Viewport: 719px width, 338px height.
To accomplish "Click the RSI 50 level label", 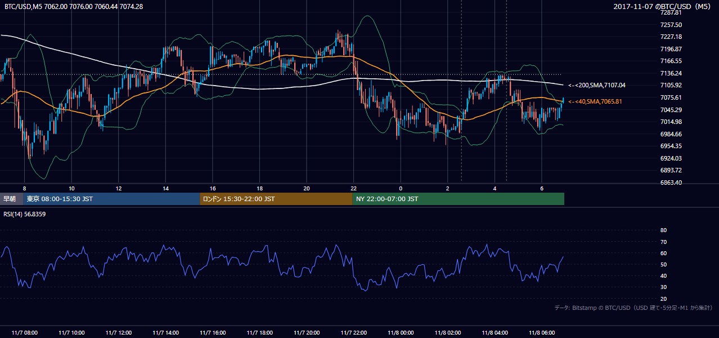I will (x=663, y=264).
